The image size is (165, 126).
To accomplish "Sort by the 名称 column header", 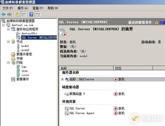I will [86, 68].
